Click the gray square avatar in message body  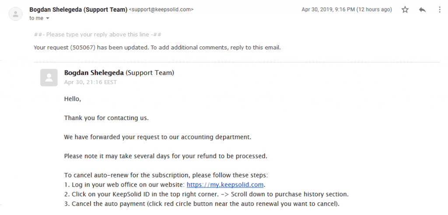49,78
